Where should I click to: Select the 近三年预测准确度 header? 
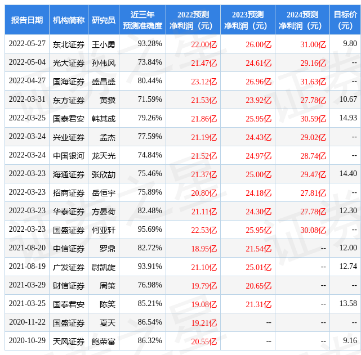tap(142, 20)
